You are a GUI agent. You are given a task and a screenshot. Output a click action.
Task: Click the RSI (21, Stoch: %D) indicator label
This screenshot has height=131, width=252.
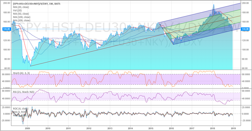(x=24, y=92)
